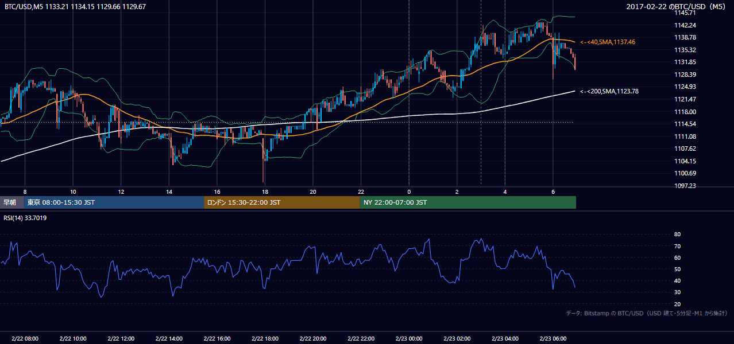Image resolution: width=734 pixels, height=344 pixels.
Task: Click the RSI 80 level label
Action: pos(677,234)
